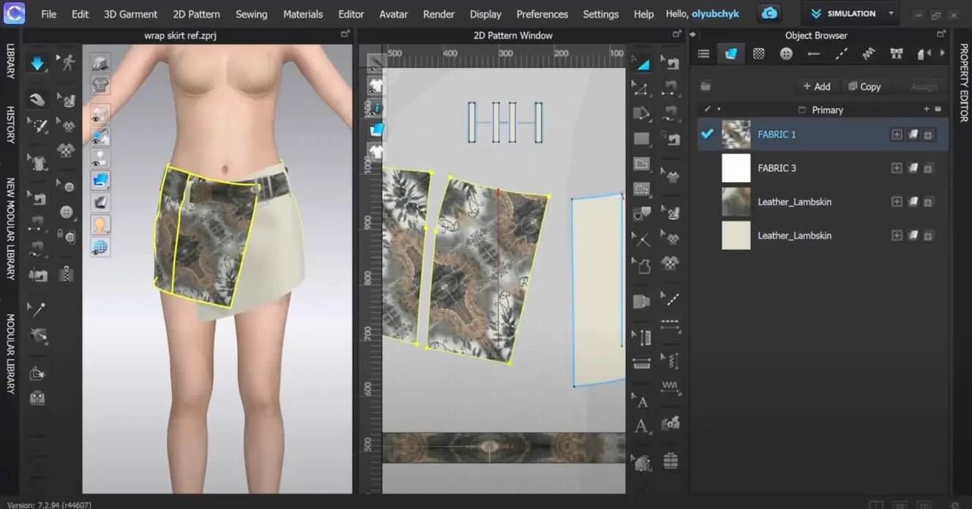Open the checkered Graphic tab in Object Browser
The width and height of the screenshot is (972, 509).
(x=758, y=53)
